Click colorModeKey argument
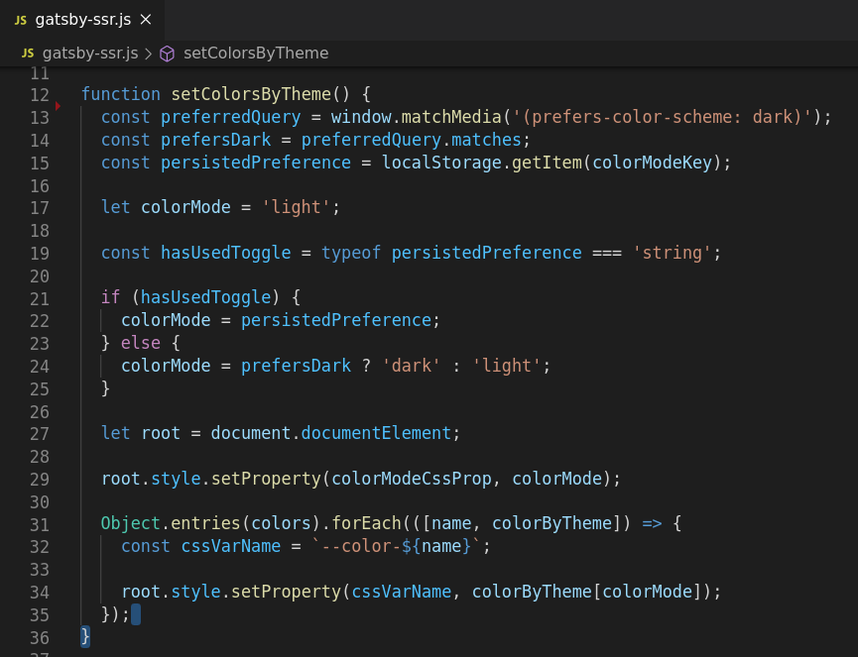Screen dimensions: 858x657 [653, 163]
